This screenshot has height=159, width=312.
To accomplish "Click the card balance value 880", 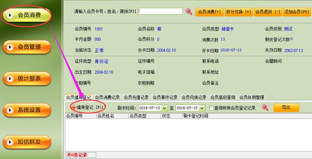I will [98, 39].
